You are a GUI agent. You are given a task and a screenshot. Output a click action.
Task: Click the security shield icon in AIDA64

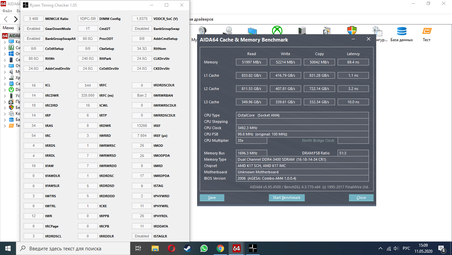coord(352,31)
